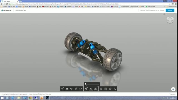Click the browser Back arrow
The image size is (178, 100).
[x=2, y=4]
